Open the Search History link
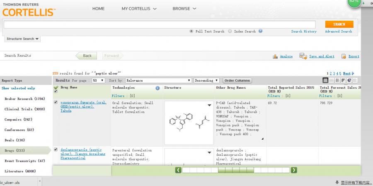The width and height of the screenshot is (373, 186). pyautogui.click(x=304, y=31)
